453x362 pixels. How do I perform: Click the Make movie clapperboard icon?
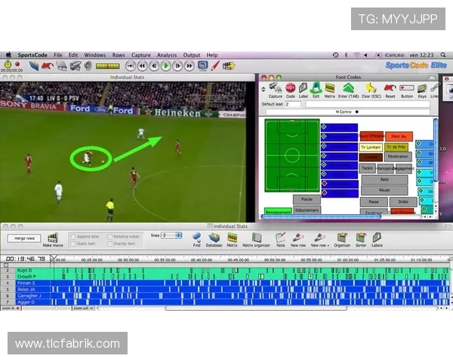coord(52,238)
